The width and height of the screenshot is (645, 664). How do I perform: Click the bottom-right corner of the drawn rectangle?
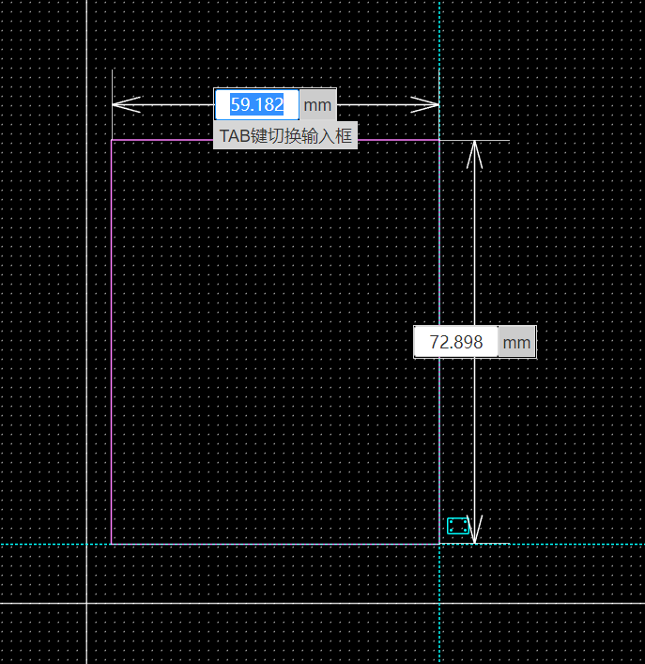tap(439, 544)
